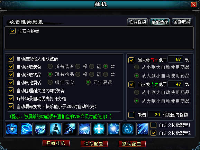The width and height of the screenshot is (200, 150).
Task: Pick the blue bubbles orb skill icon
Action: click(128, 129)
